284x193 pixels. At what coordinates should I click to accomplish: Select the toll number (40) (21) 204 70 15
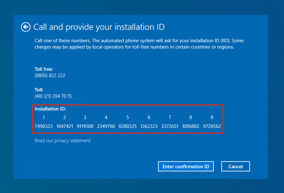(x=53, y=96)
